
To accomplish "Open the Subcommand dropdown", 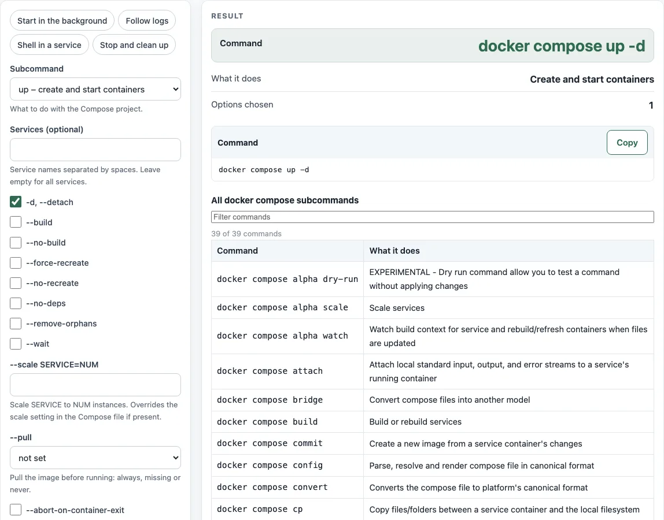I will coord(95,90).
